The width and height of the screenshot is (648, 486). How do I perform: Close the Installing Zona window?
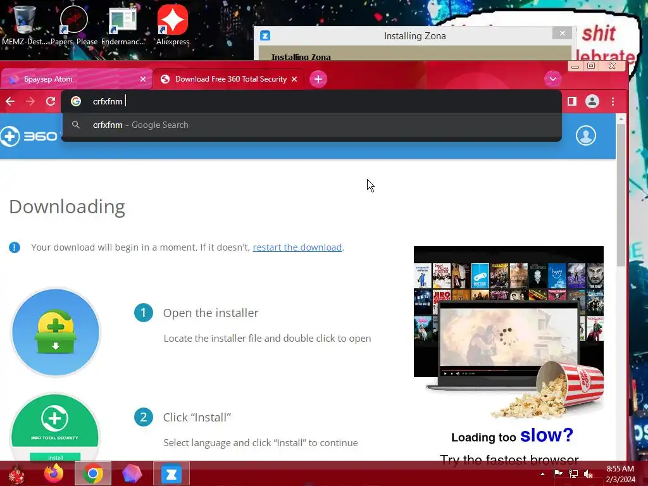click(x=562, y=33)
